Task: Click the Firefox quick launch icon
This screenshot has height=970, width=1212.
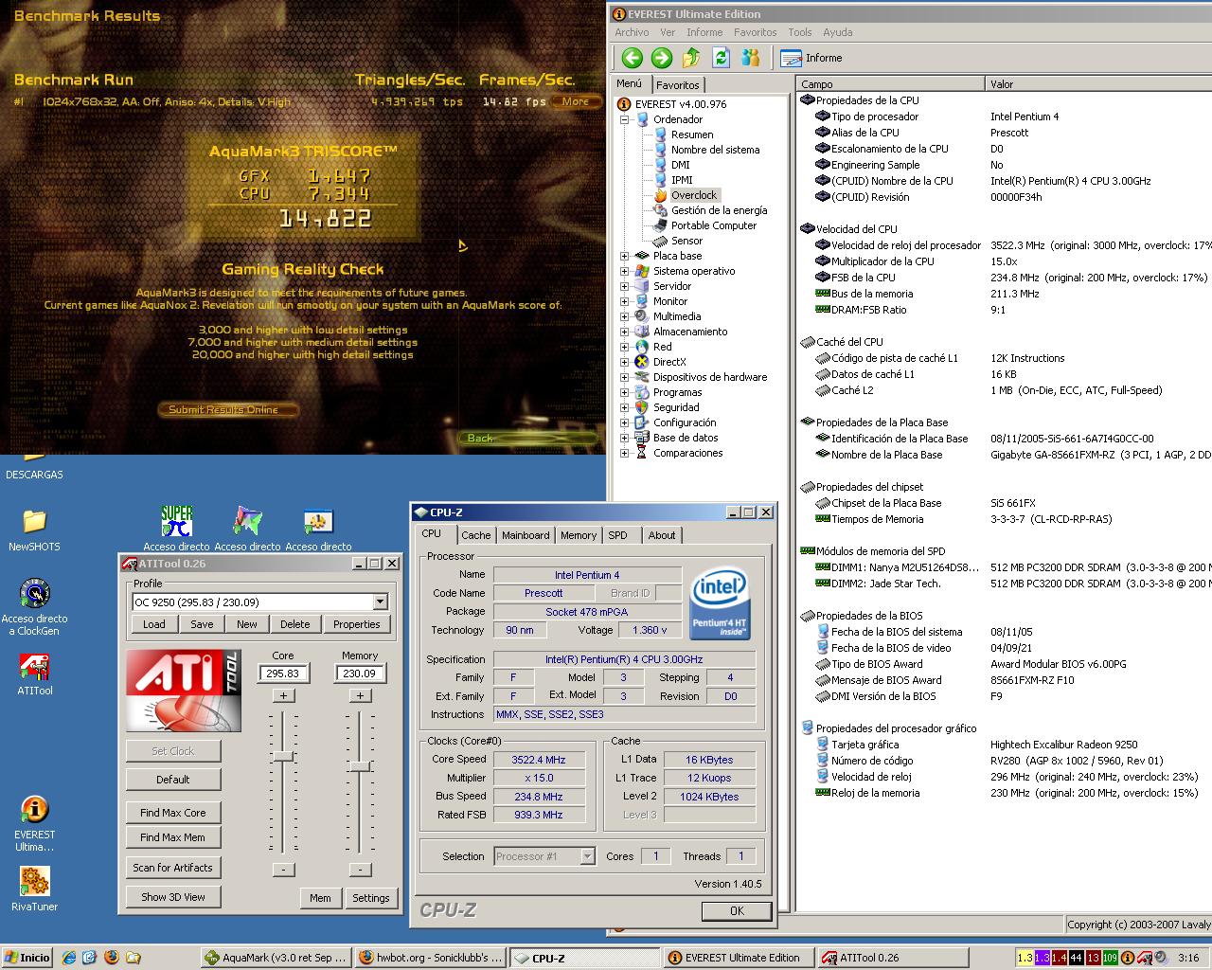Action: pos(112,958)
